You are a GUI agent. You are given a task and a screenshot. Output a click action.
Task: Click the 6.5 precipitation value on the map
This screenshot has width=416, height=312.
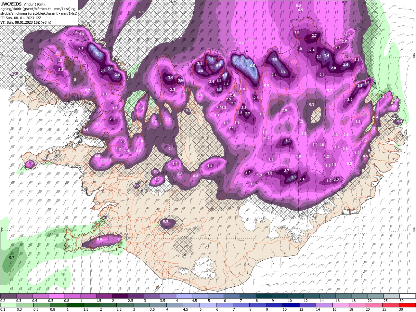click(x=253, y=66)
